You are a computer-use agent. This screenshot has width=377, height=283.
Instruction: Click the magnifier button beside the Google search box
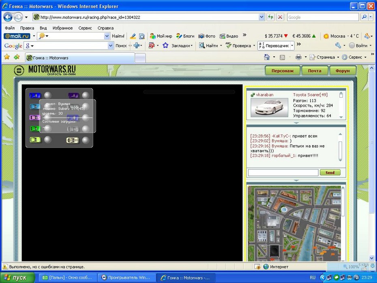pos(364,17)
